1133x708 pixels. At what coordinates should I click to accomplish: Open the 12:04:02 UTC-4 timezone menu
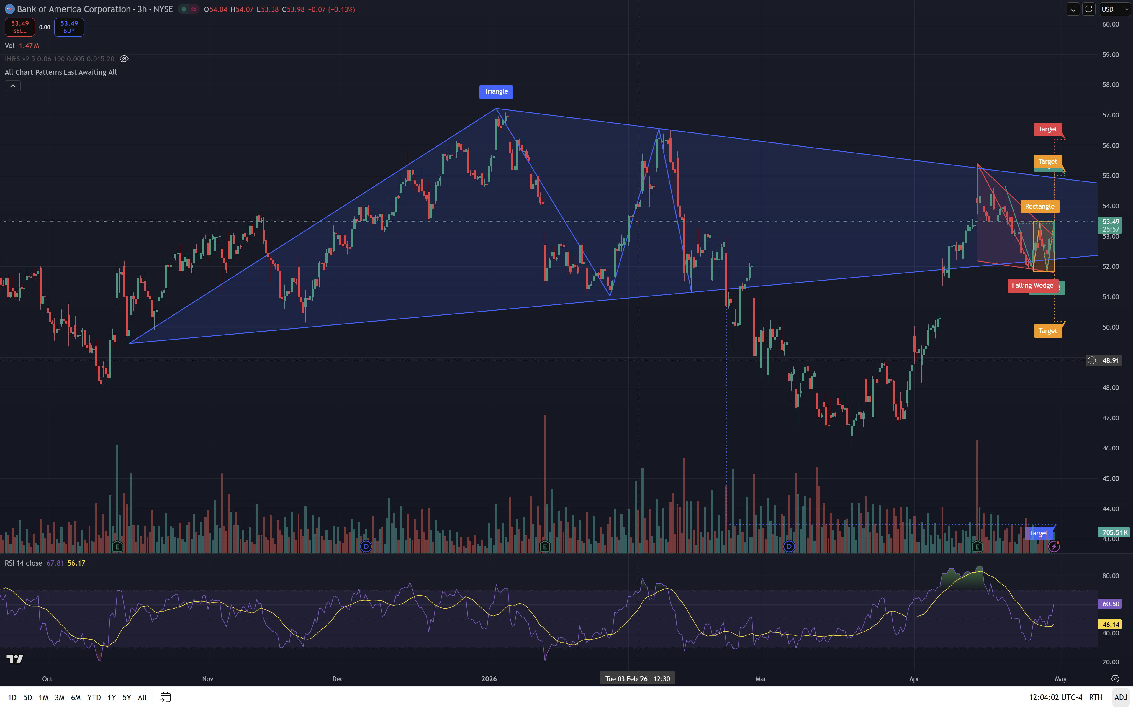coord(1056,697)
